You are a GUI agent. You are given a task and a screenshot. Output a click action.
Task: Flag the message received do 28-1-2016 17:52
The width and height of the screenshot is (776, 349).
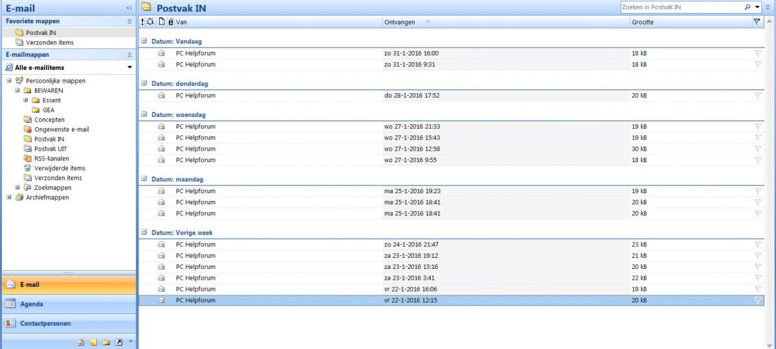click(757, 96)
